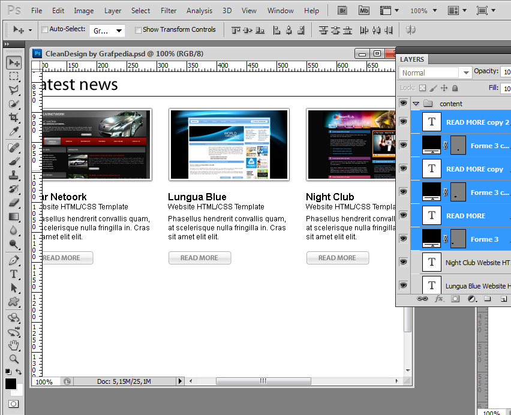This screenshot has width=511, height=415.
Task: Select the Crop tool
Action: [14, 118]
